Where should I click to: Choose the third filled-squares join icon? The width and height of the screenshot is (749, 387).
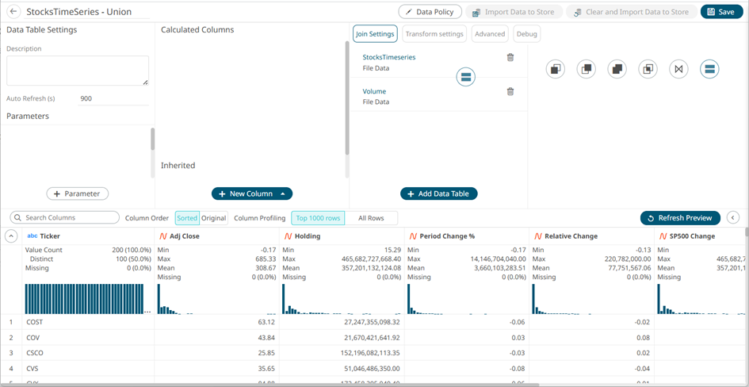[x=617, y=69]
